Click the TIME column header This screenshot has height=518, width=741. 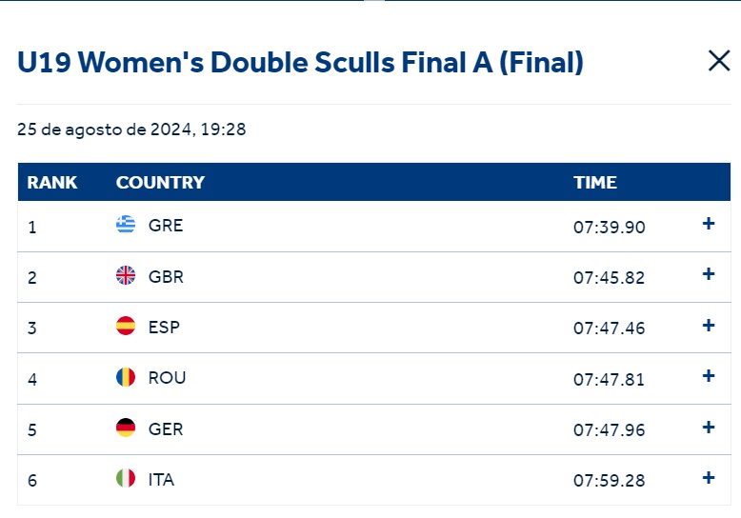[595, 182]
